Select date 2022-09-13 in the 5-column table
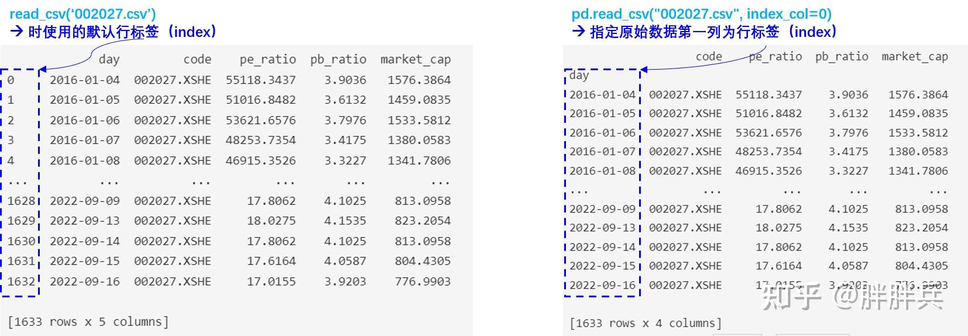 [x=85, y=221]
